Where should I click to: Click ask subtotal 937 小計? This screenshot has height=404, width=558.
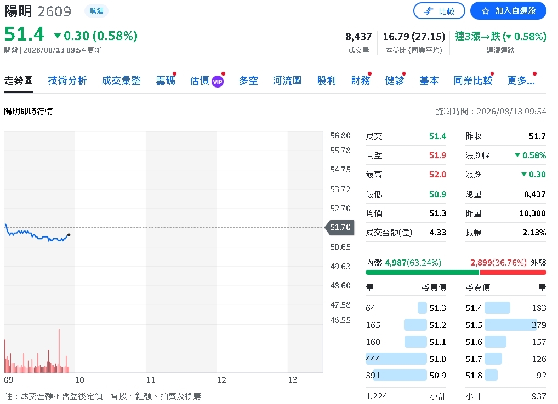[x=506, y=396]
